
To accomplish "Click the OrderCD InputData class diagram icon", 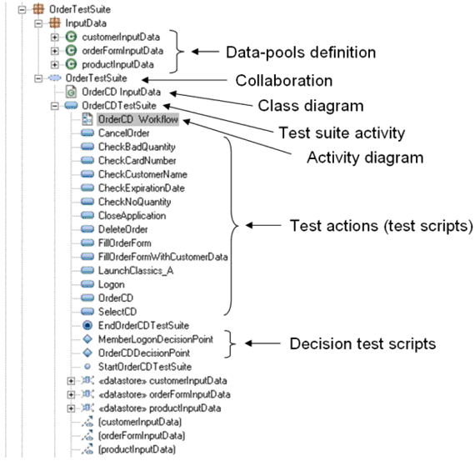I will 71,92.
